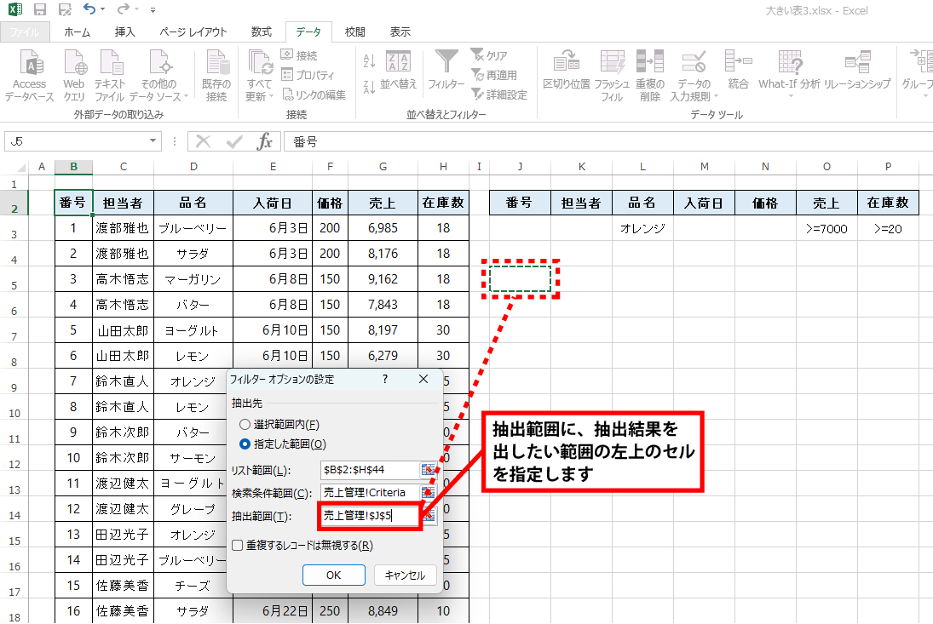Enable 重複するレコードは無視する checkbox
The width and height of the screenshot is (933, 624).
click(x=238, y=546)
